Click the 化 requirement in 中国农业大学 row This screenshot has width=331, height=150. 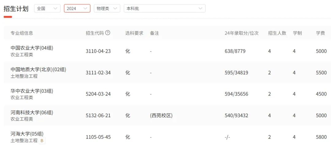point(128,51)
